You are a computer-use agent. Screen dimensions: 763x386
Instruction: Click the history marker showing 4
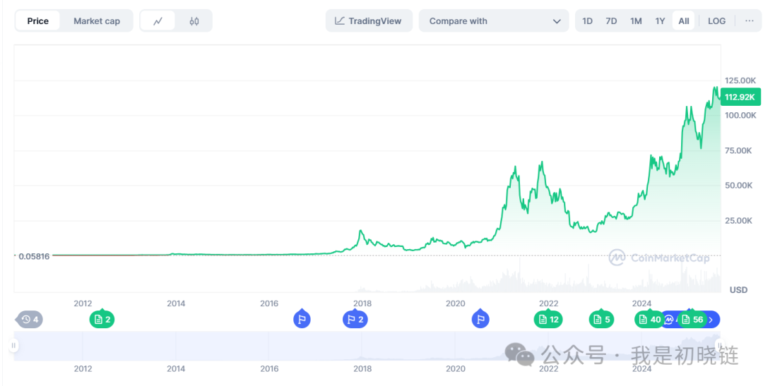point(30,320)
